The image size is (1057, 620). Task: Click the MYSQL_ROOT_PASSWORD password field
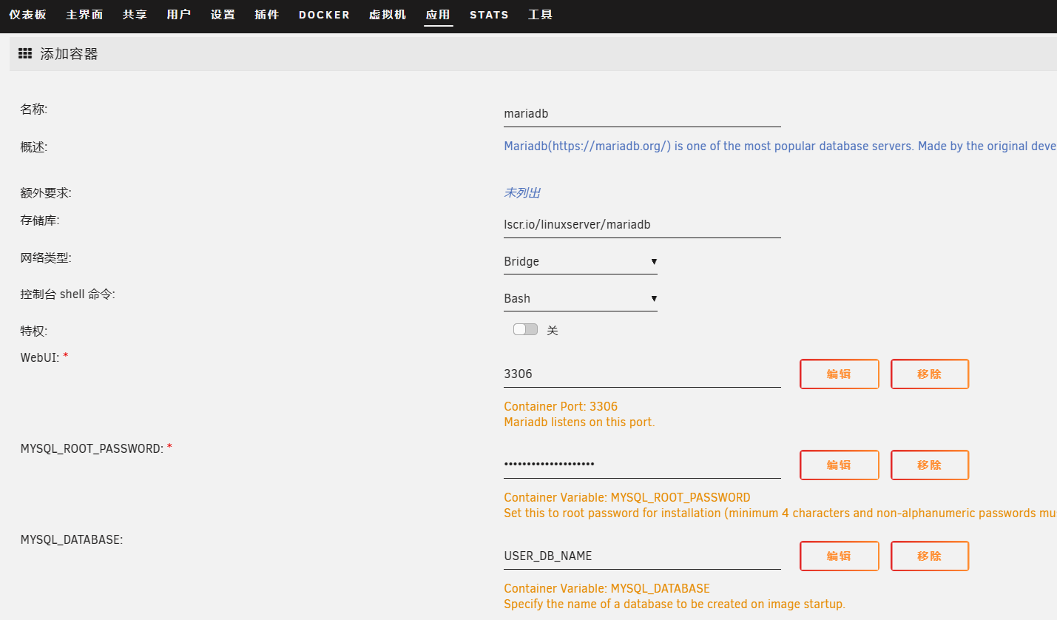641,465
